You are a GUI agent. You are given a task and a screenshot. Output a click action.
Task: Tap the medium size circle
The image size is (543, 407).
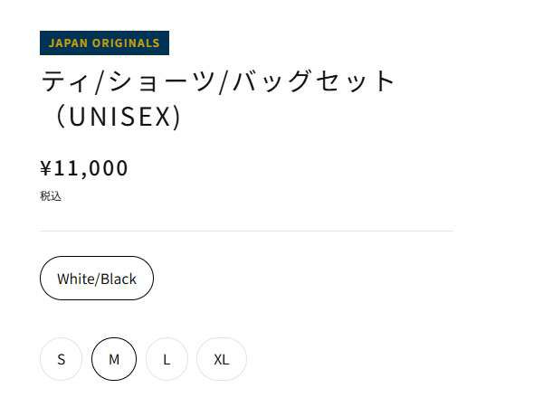tap(114, 359)
